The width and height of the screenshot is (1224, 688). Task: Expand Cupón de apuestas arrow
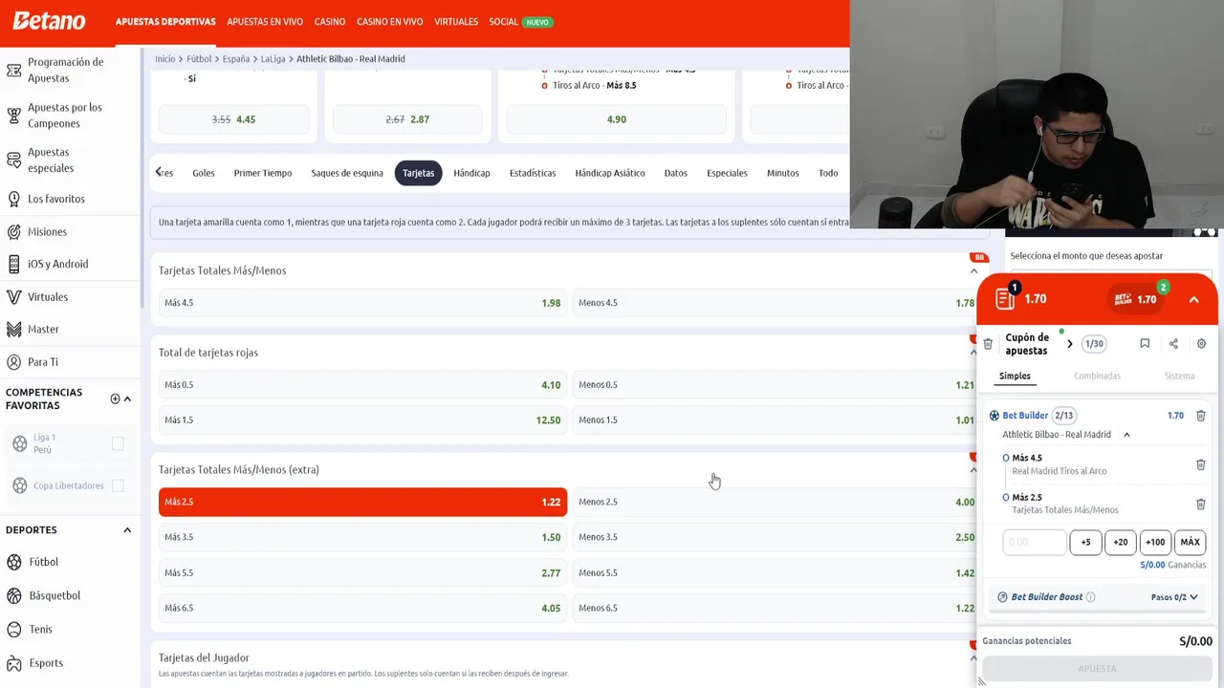point(1070,344)
